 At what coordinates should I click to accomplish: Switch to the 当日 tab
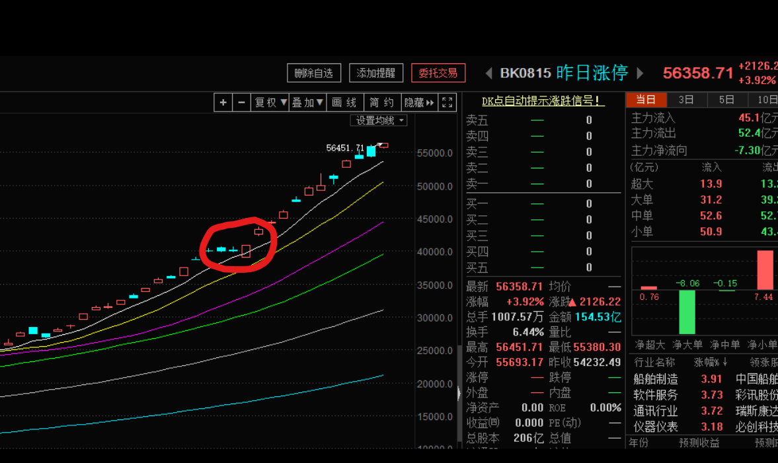click(x=645, y=100)
